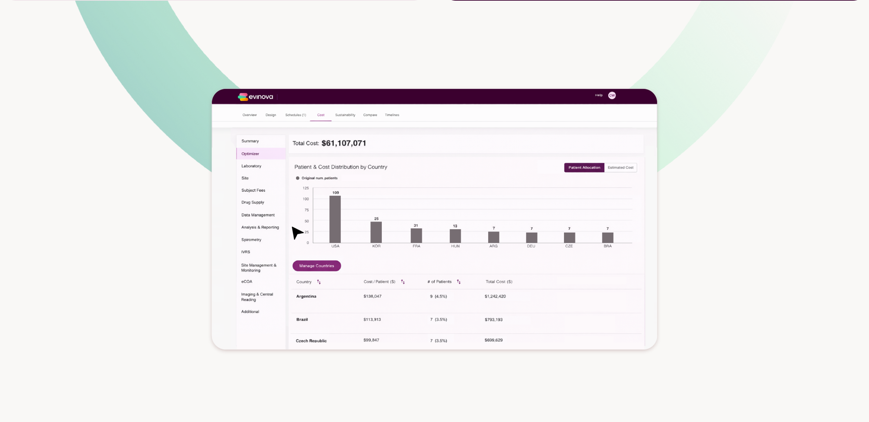
Task: Select Drug Supply sidebar item
Action: pyautogui.click(x=252, y=202)
